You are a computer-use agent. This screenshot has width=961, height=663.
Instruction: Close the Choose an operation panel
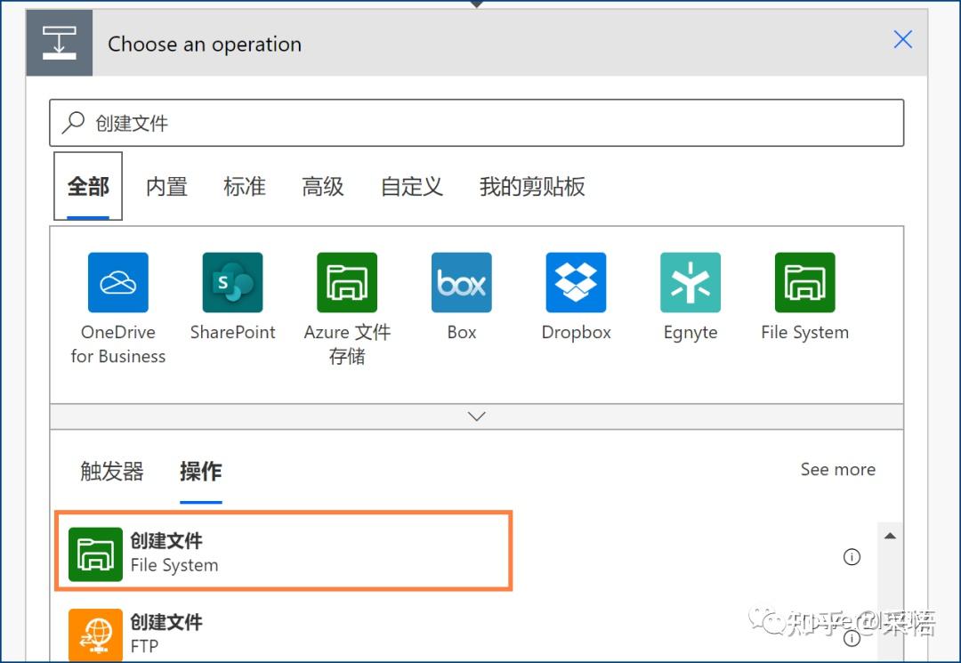point(903,39)
